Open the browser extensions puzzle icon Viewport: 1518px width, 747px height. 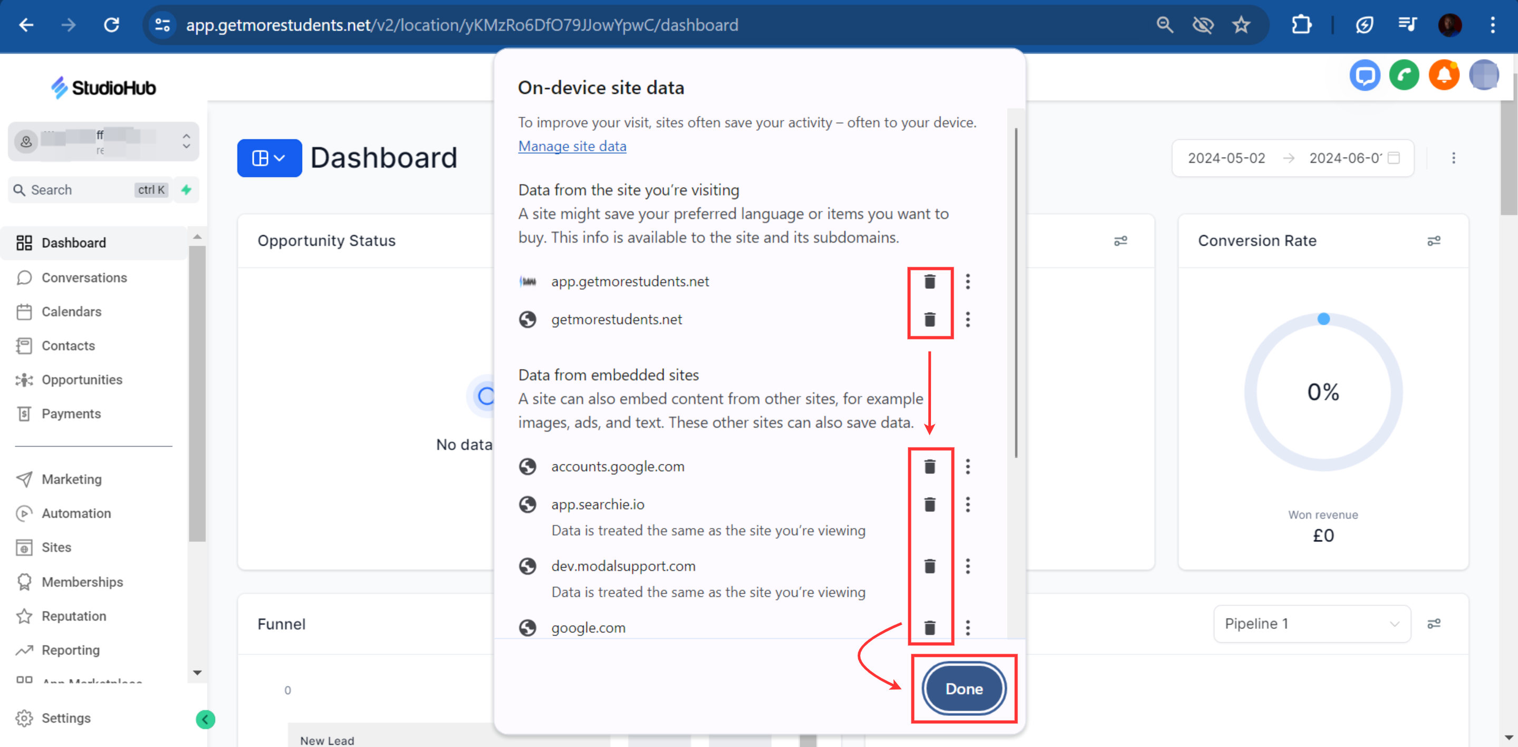[1301, 25]
